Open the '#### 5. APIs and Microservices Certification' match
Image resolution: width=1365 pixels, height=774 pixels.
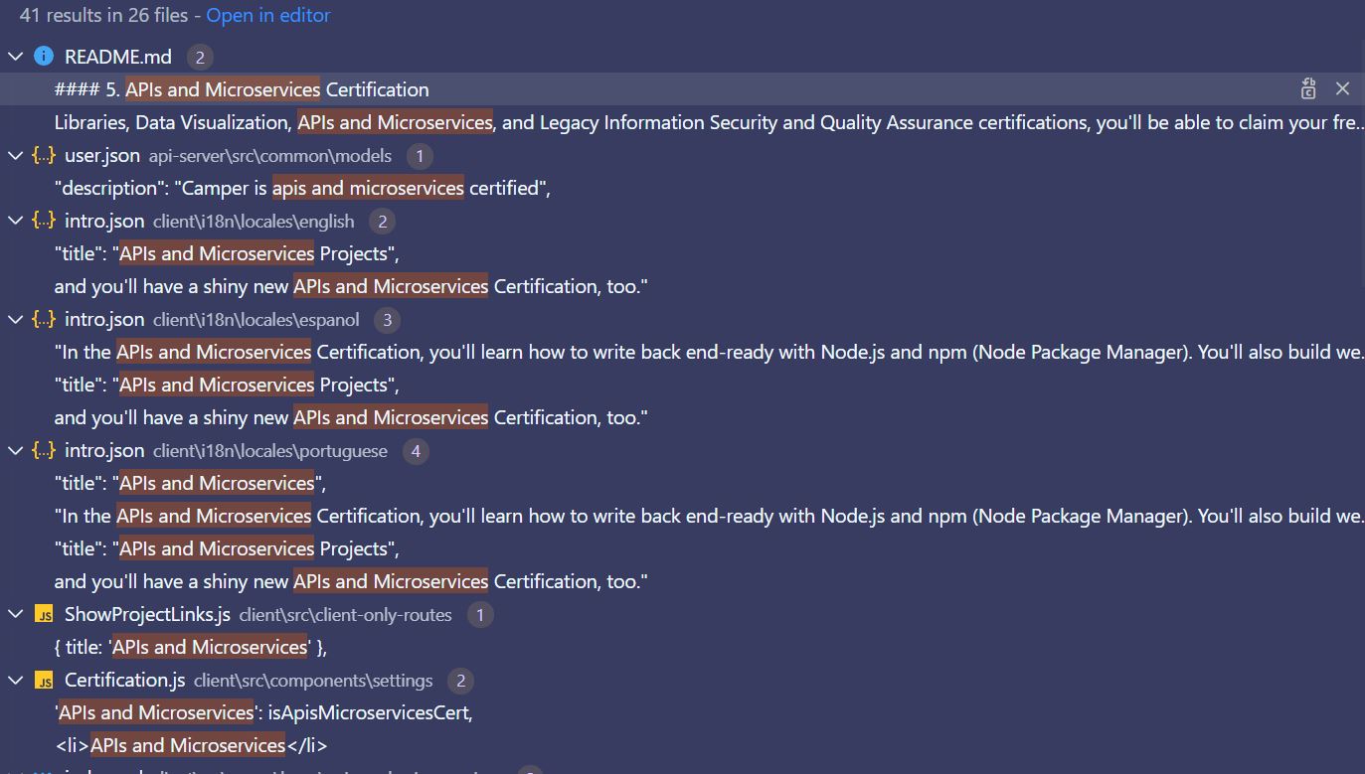click(x=241, y=88)
